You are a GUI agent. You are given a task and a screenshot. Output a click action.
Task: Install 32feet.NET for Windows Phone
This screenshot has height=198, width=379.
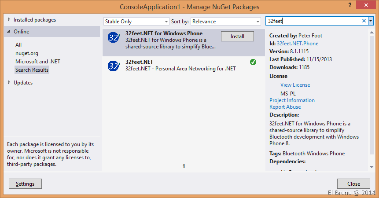pos(237,37)
